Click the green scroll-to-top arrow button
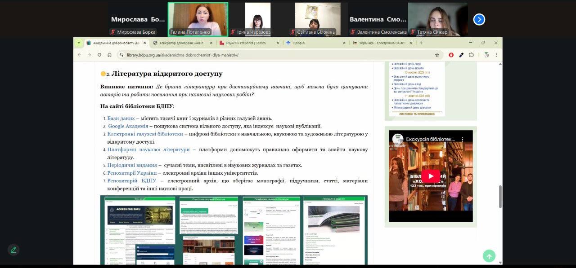This screenshot has height=268, width=576. 489,255
